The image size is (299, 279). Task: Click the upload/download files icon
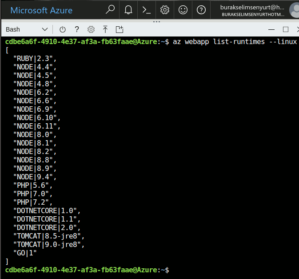(105, 29)
